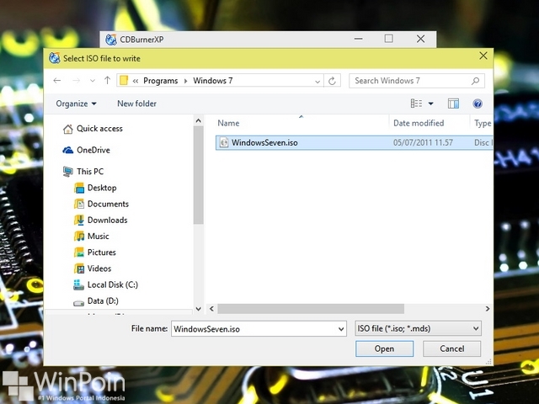Screen dimensions: 539x404
Task: Select Local Disk (C:) drive
Action: click(x=112, y=284)
